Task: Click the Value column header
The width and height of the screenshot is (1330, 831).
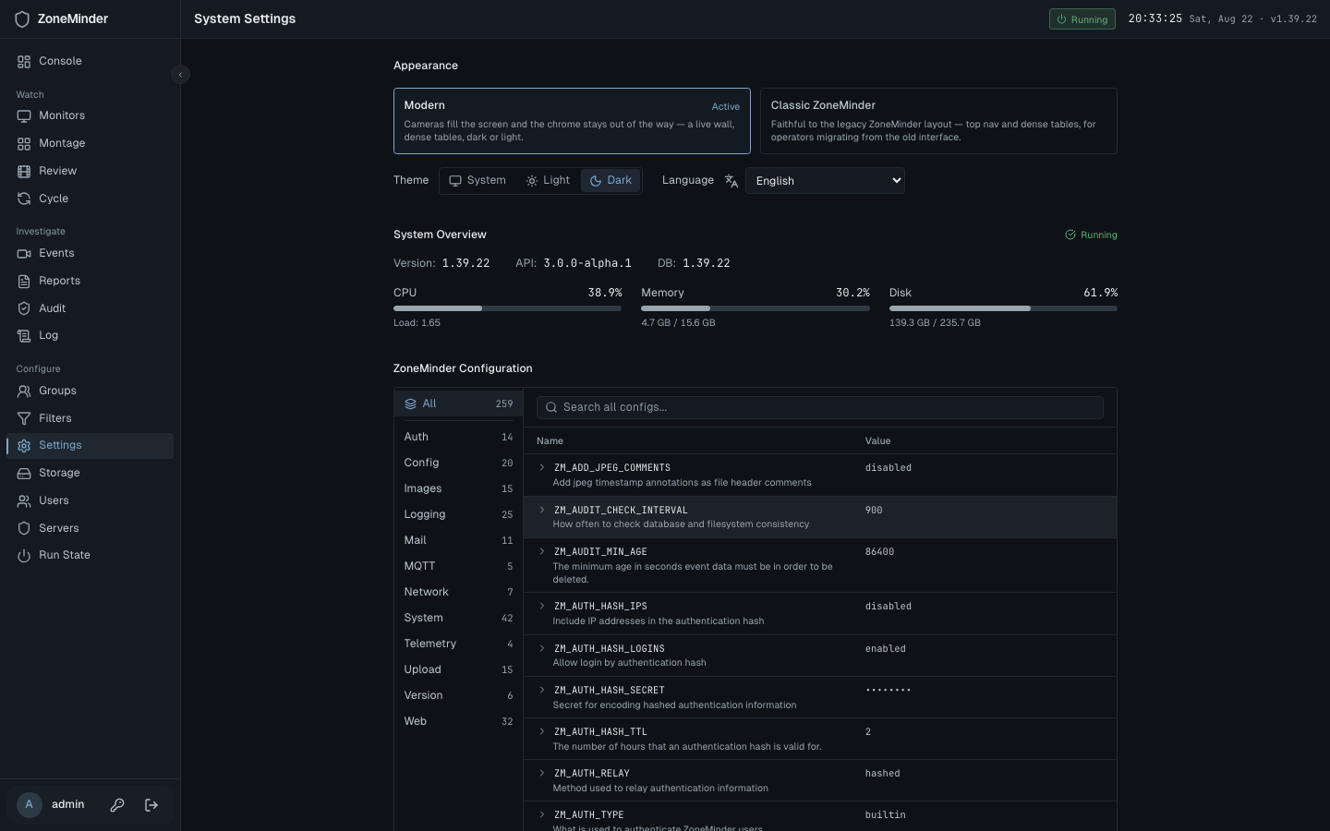Action: click(x=877, y=441)
